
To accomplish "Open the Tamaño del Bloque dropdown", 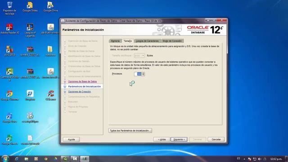I will [x=139, y=55].
